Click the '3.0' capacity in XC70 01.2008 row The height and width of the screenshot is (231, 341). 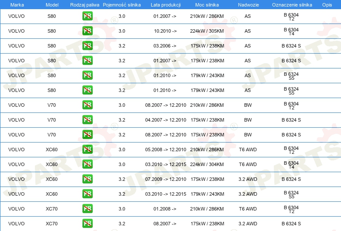click(x=122, y=209)
